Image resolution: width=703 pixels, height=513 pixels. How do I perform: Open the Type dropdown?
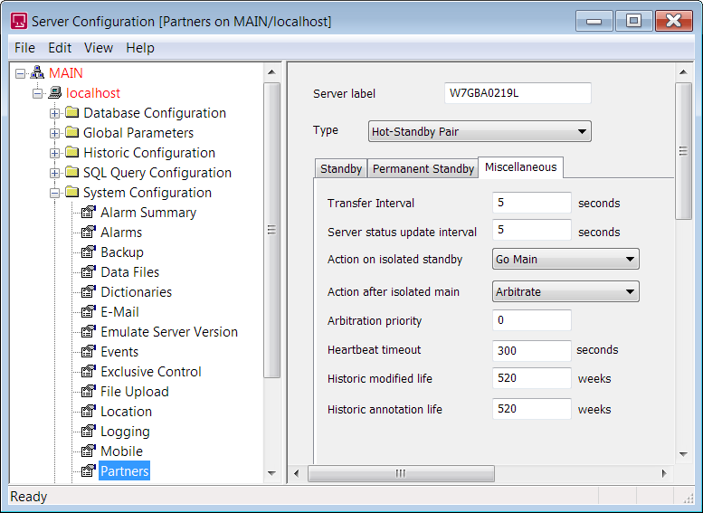[480, 132]
